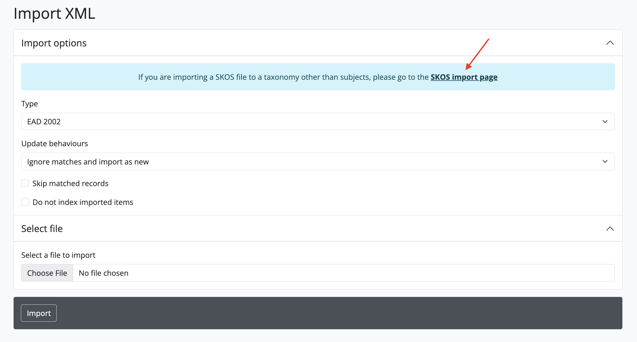Check Do not index imported items

[25, 202]
